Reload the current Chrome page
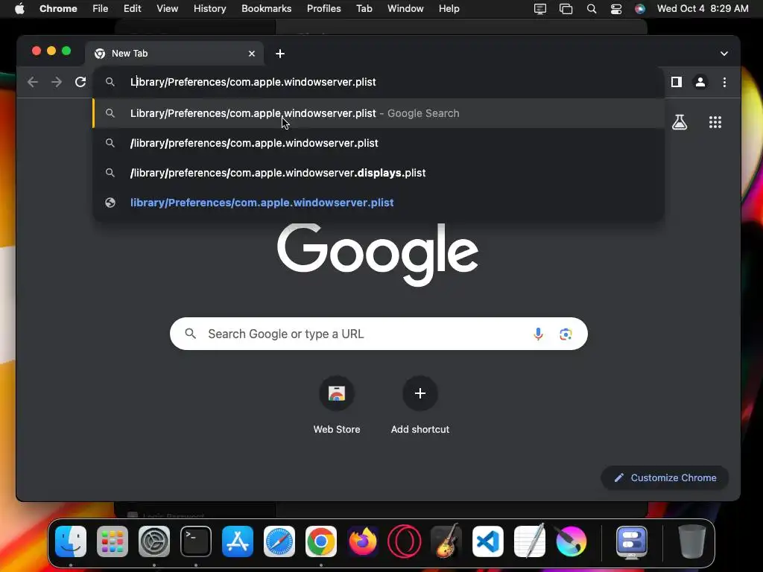The width and height of the screenshot is (763, 572). tap(80, 82)
